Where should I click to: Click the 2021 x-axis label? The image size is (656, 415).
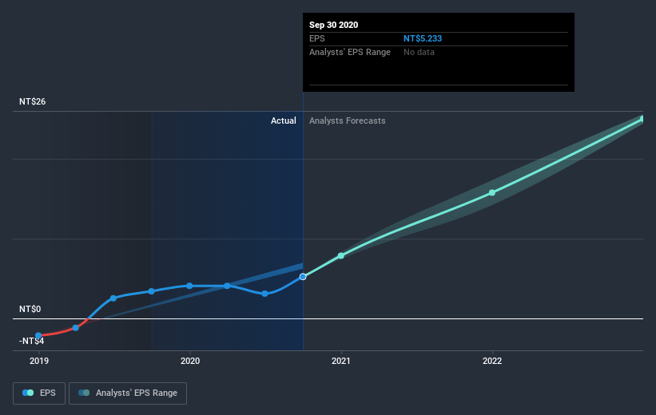tap(341, 361)
